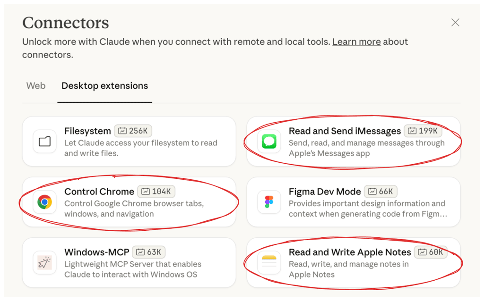Click the 66K badge beside Figma Dev Mode
Image resolution: width=484 pixels, height=301 pixels.
tap(380, 192)
